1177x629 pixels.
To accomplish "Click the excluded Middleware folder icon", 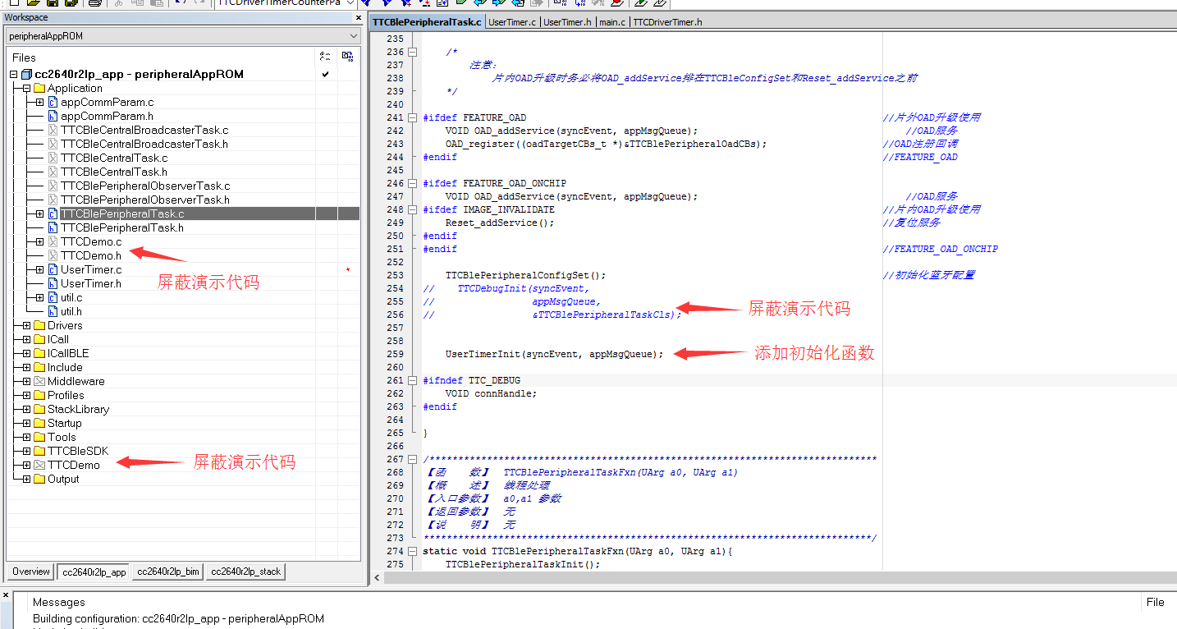I will tap(39, 381).
